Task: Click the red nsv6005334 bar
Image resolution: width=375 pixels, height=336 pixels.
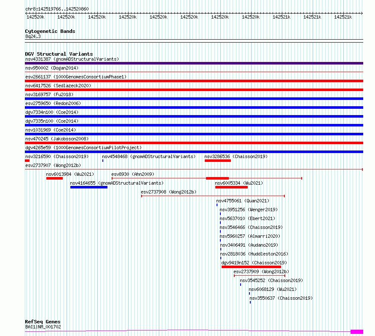Action: [231, 187]
